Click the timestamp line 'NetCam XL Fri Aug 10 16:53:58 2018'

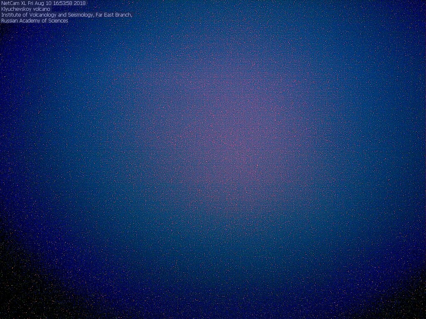coord(43,3)
